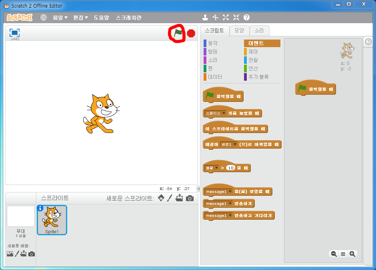Open the language globe menu
The height and width of the screenshot is (270, 376).
tap(44, 18)
